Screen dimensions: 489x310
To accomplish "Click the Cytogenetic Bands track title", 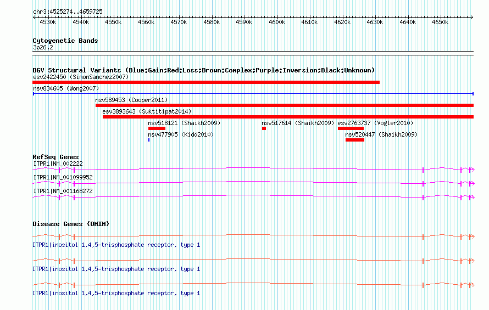I will [x=65, y=41].
